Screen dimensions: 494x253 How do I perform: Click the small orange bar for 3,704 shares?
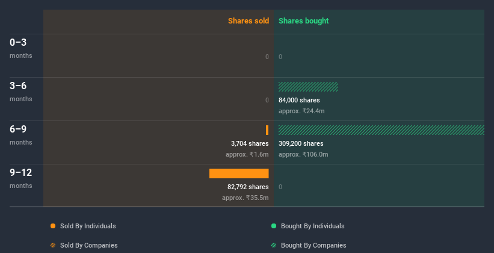(x=267, y=130)
